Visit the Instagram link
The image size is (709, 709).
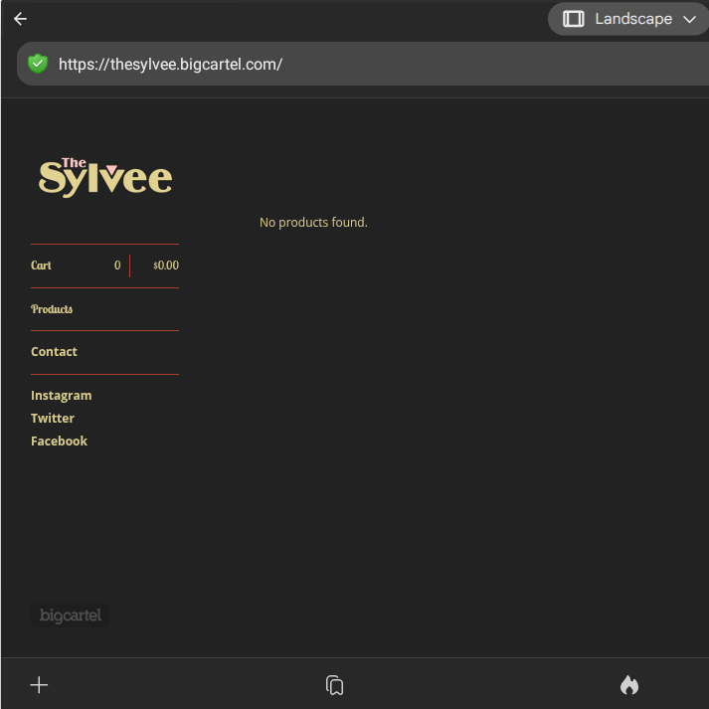point(61,396)
